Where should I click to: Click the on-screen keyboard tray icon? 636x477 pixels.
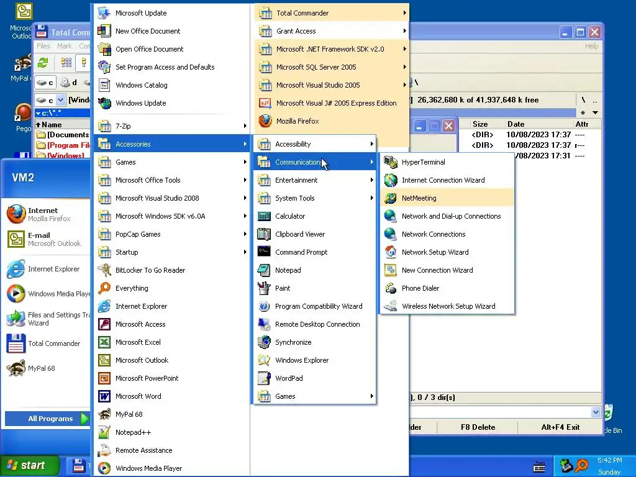[x=539, y=466]
